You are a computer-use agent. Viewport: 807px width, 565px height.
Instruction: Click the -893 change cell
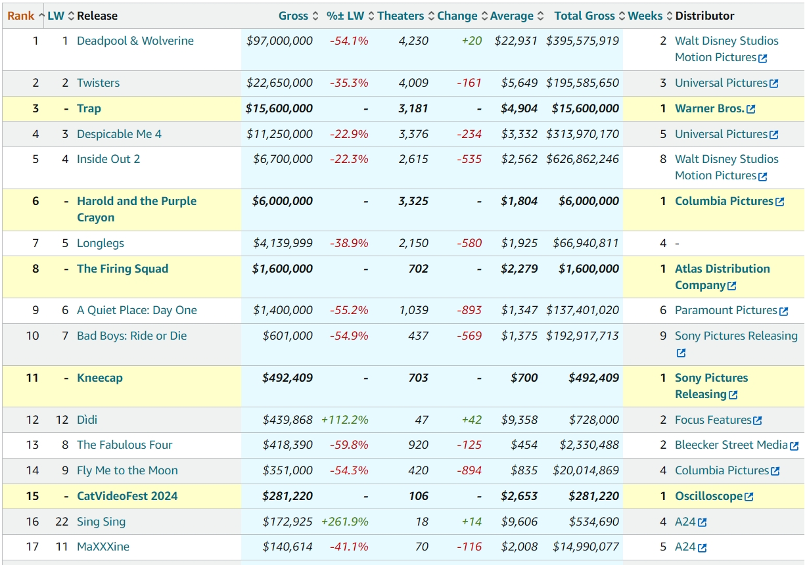[469, 310]
